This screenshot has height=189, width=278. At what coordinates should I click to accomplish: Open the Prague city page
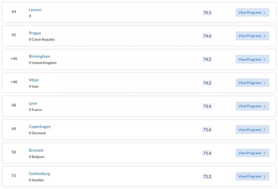[35, 33]
